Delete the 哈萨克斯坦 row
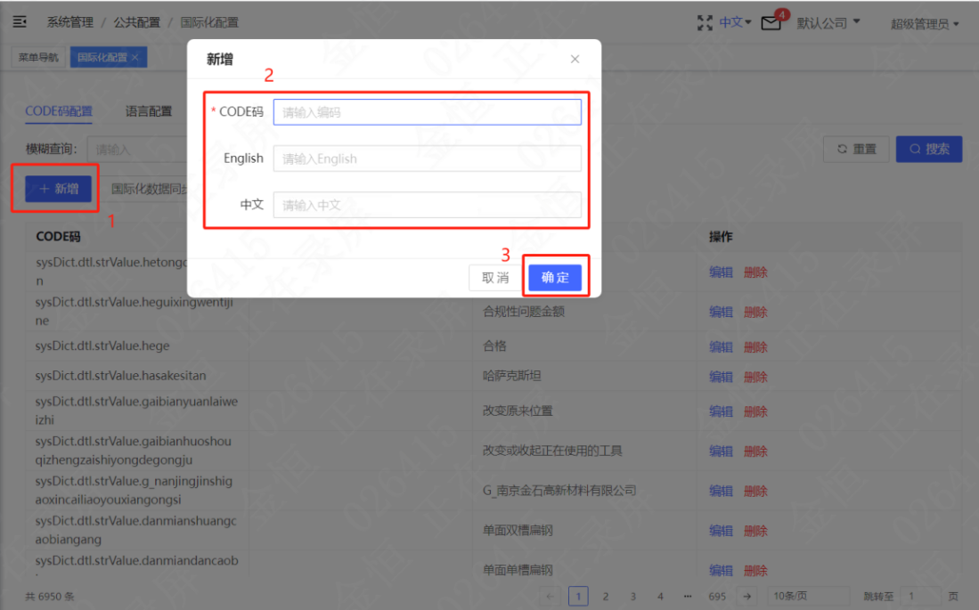Viewport: 979px width, 610px height. pyautogui.click(x=755, y=377)
